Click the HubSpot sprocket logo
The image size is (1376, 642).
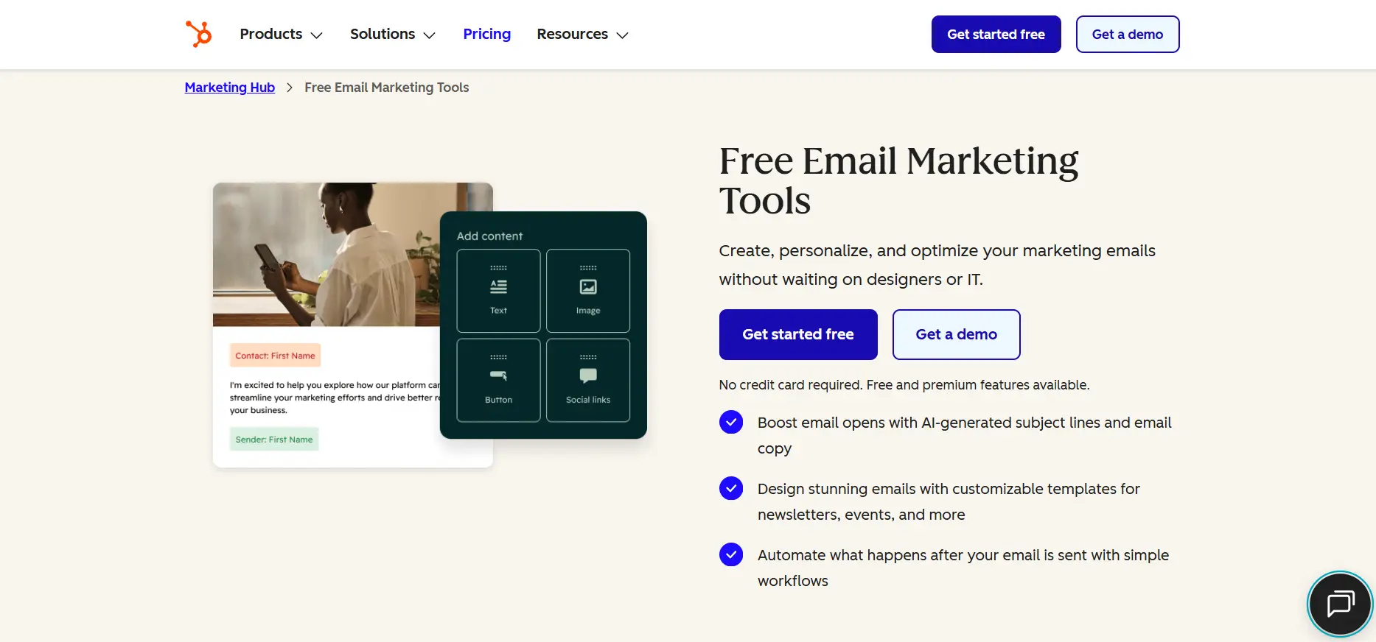(198, 34)
